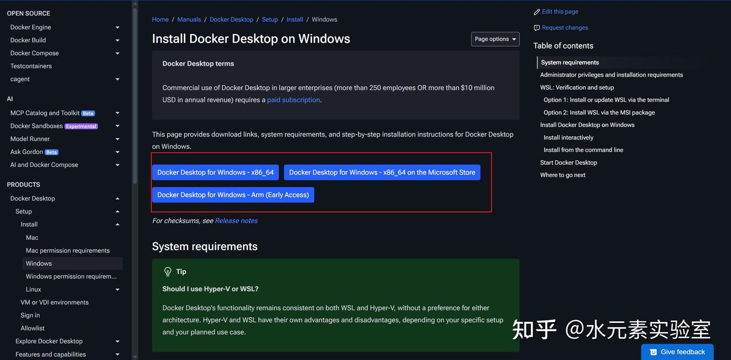Click the lightbulb Tip icon

168,272
